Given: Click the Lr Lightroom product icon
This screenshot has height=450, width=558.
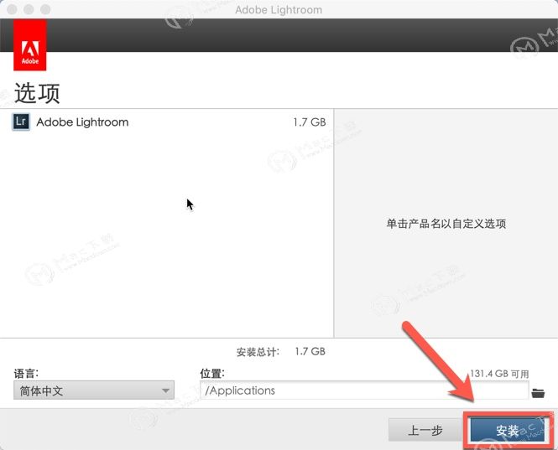Looking at the screenshot, I should click(x=21, y=122).
